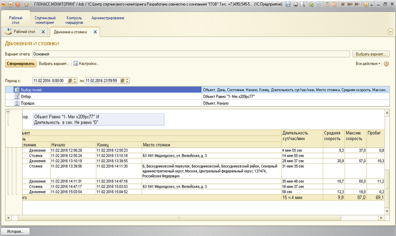Open the calendar picker for the period end date

tap(122, 81)
